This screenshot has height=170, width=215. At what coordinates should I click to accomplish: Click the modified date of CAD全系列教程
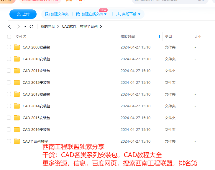coord(135,141)
